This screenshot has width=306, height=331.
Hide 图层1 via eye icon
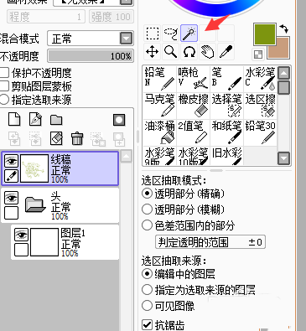[x=21, y=235]
